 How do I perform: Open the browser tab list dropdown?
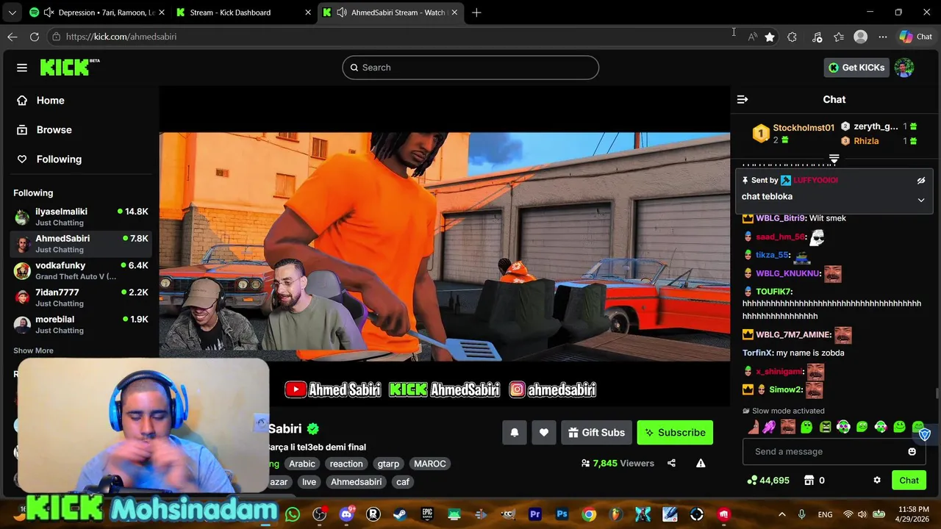12,12
